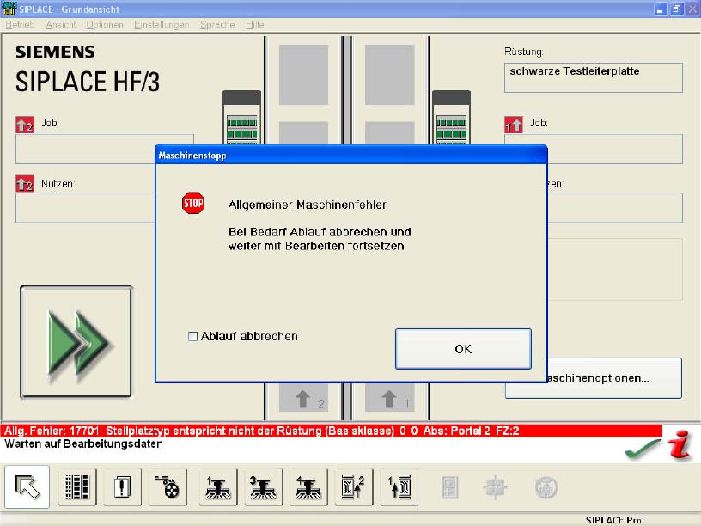Select the arrow pointer tool in bottom toolbar
This screenshot has height=526, width=701.
[27, 486]
